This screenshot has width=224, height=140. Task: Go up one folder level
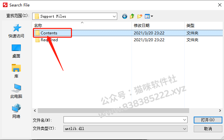coord(132,16)
